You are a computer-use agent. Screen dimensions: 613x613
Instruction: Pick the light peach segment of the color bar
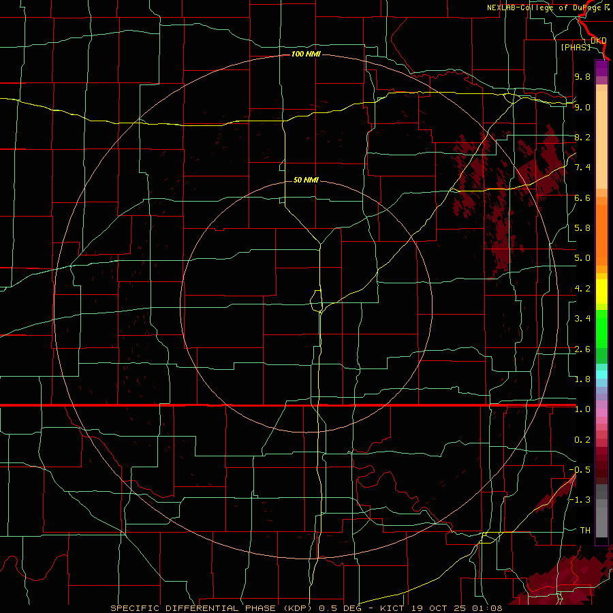coord(601,141)
